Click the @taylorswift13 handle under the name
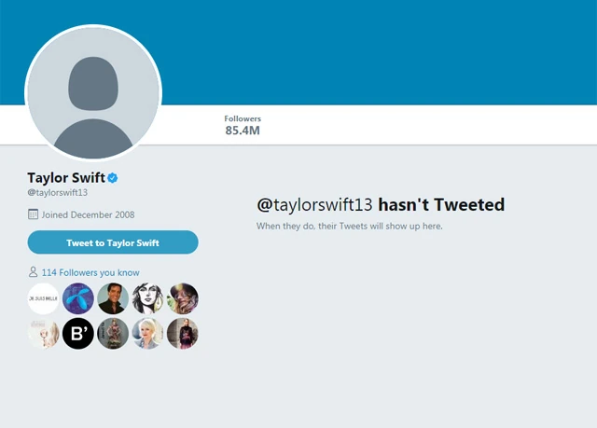This screenshot has width=597, height=428. (x=58, y=192)
